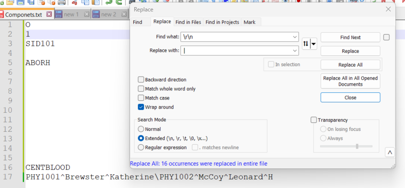
Task: Toggle Backward direction checkbox
Action: 141,79
